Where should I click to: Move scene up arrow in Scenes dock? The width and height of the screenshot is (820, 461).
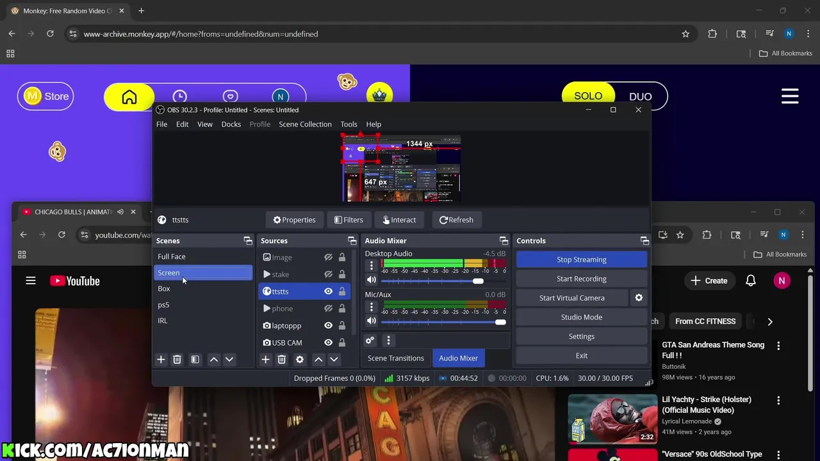point(214,360)
